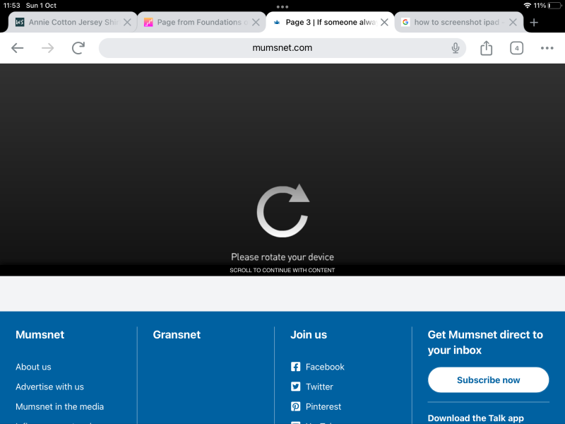The image size is (565, 424).
Task: Reload the page with refresh icon
Action: 78,48
